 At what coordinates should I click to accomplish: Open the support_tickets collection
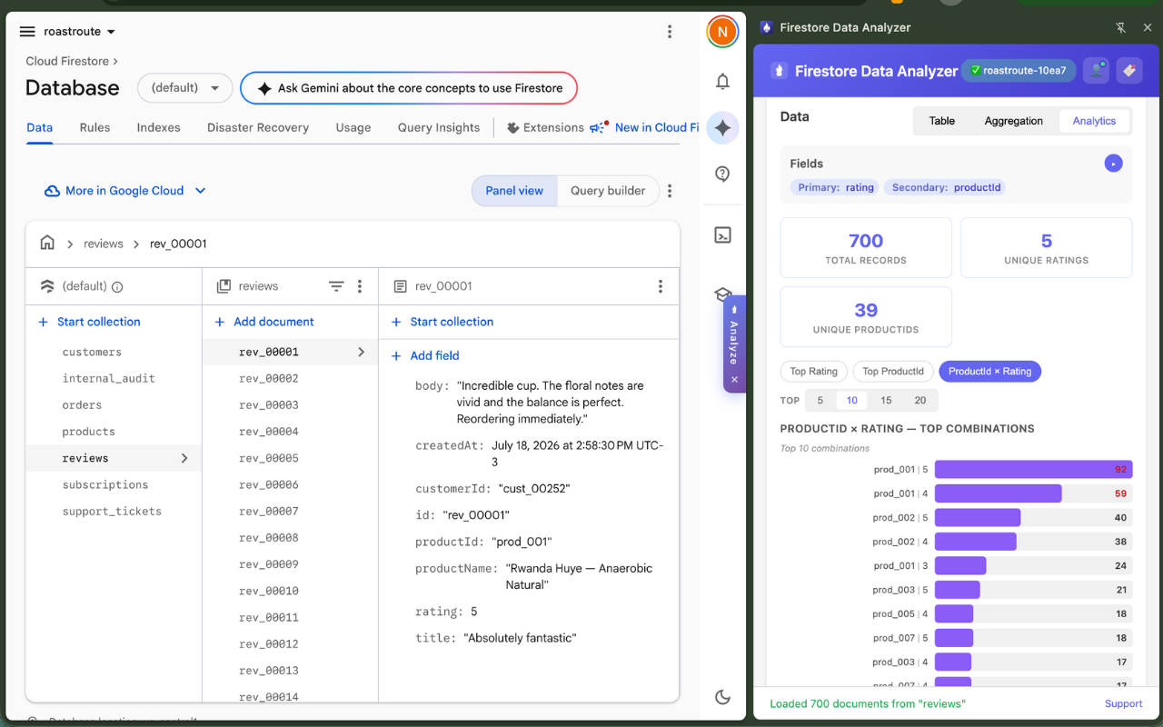pos(112,511)
